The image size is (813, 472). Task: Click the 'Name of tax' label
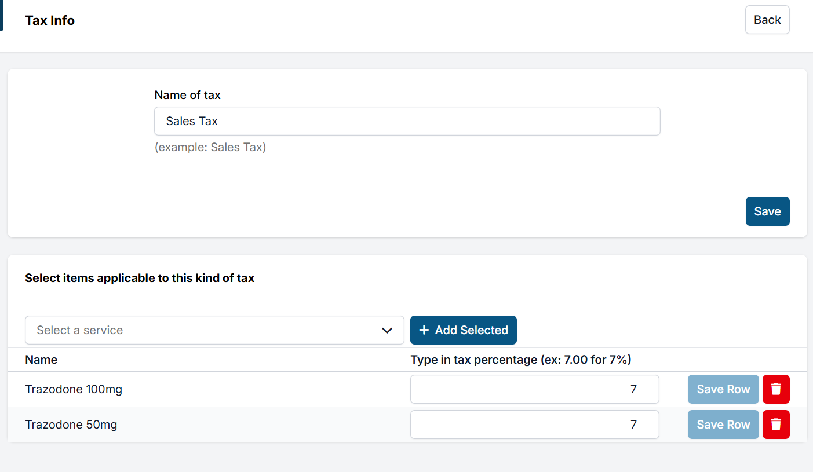coord(187,95)
